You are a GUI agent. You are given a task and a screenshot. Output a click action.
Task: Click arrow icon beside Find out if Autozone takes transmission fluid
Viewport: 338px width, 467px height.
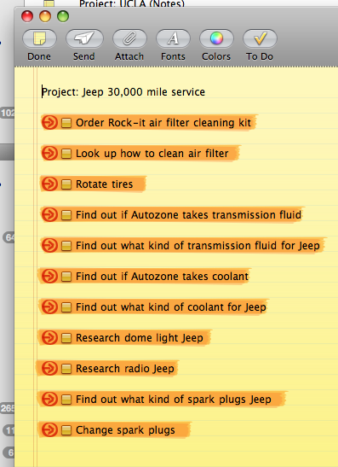pyautogui.click(x=49, y=214)
